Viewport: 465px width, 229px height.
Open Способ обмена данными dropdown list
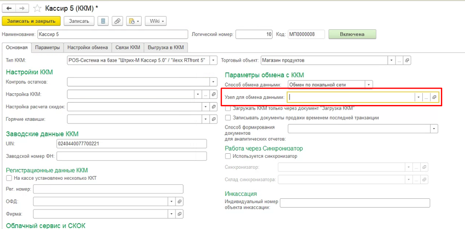(369, 85)
